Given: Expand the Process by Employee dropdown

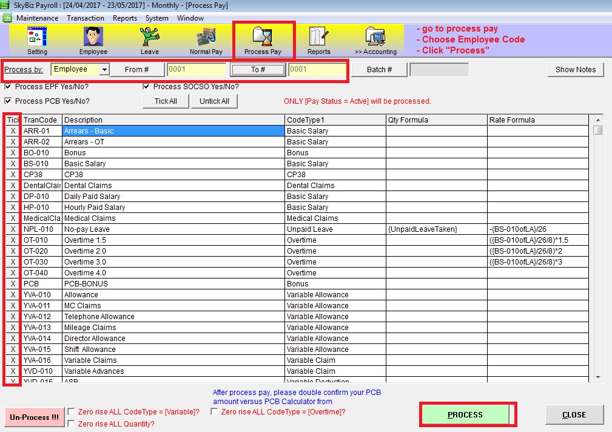Looking at the screenshot, I should (104, 70).
